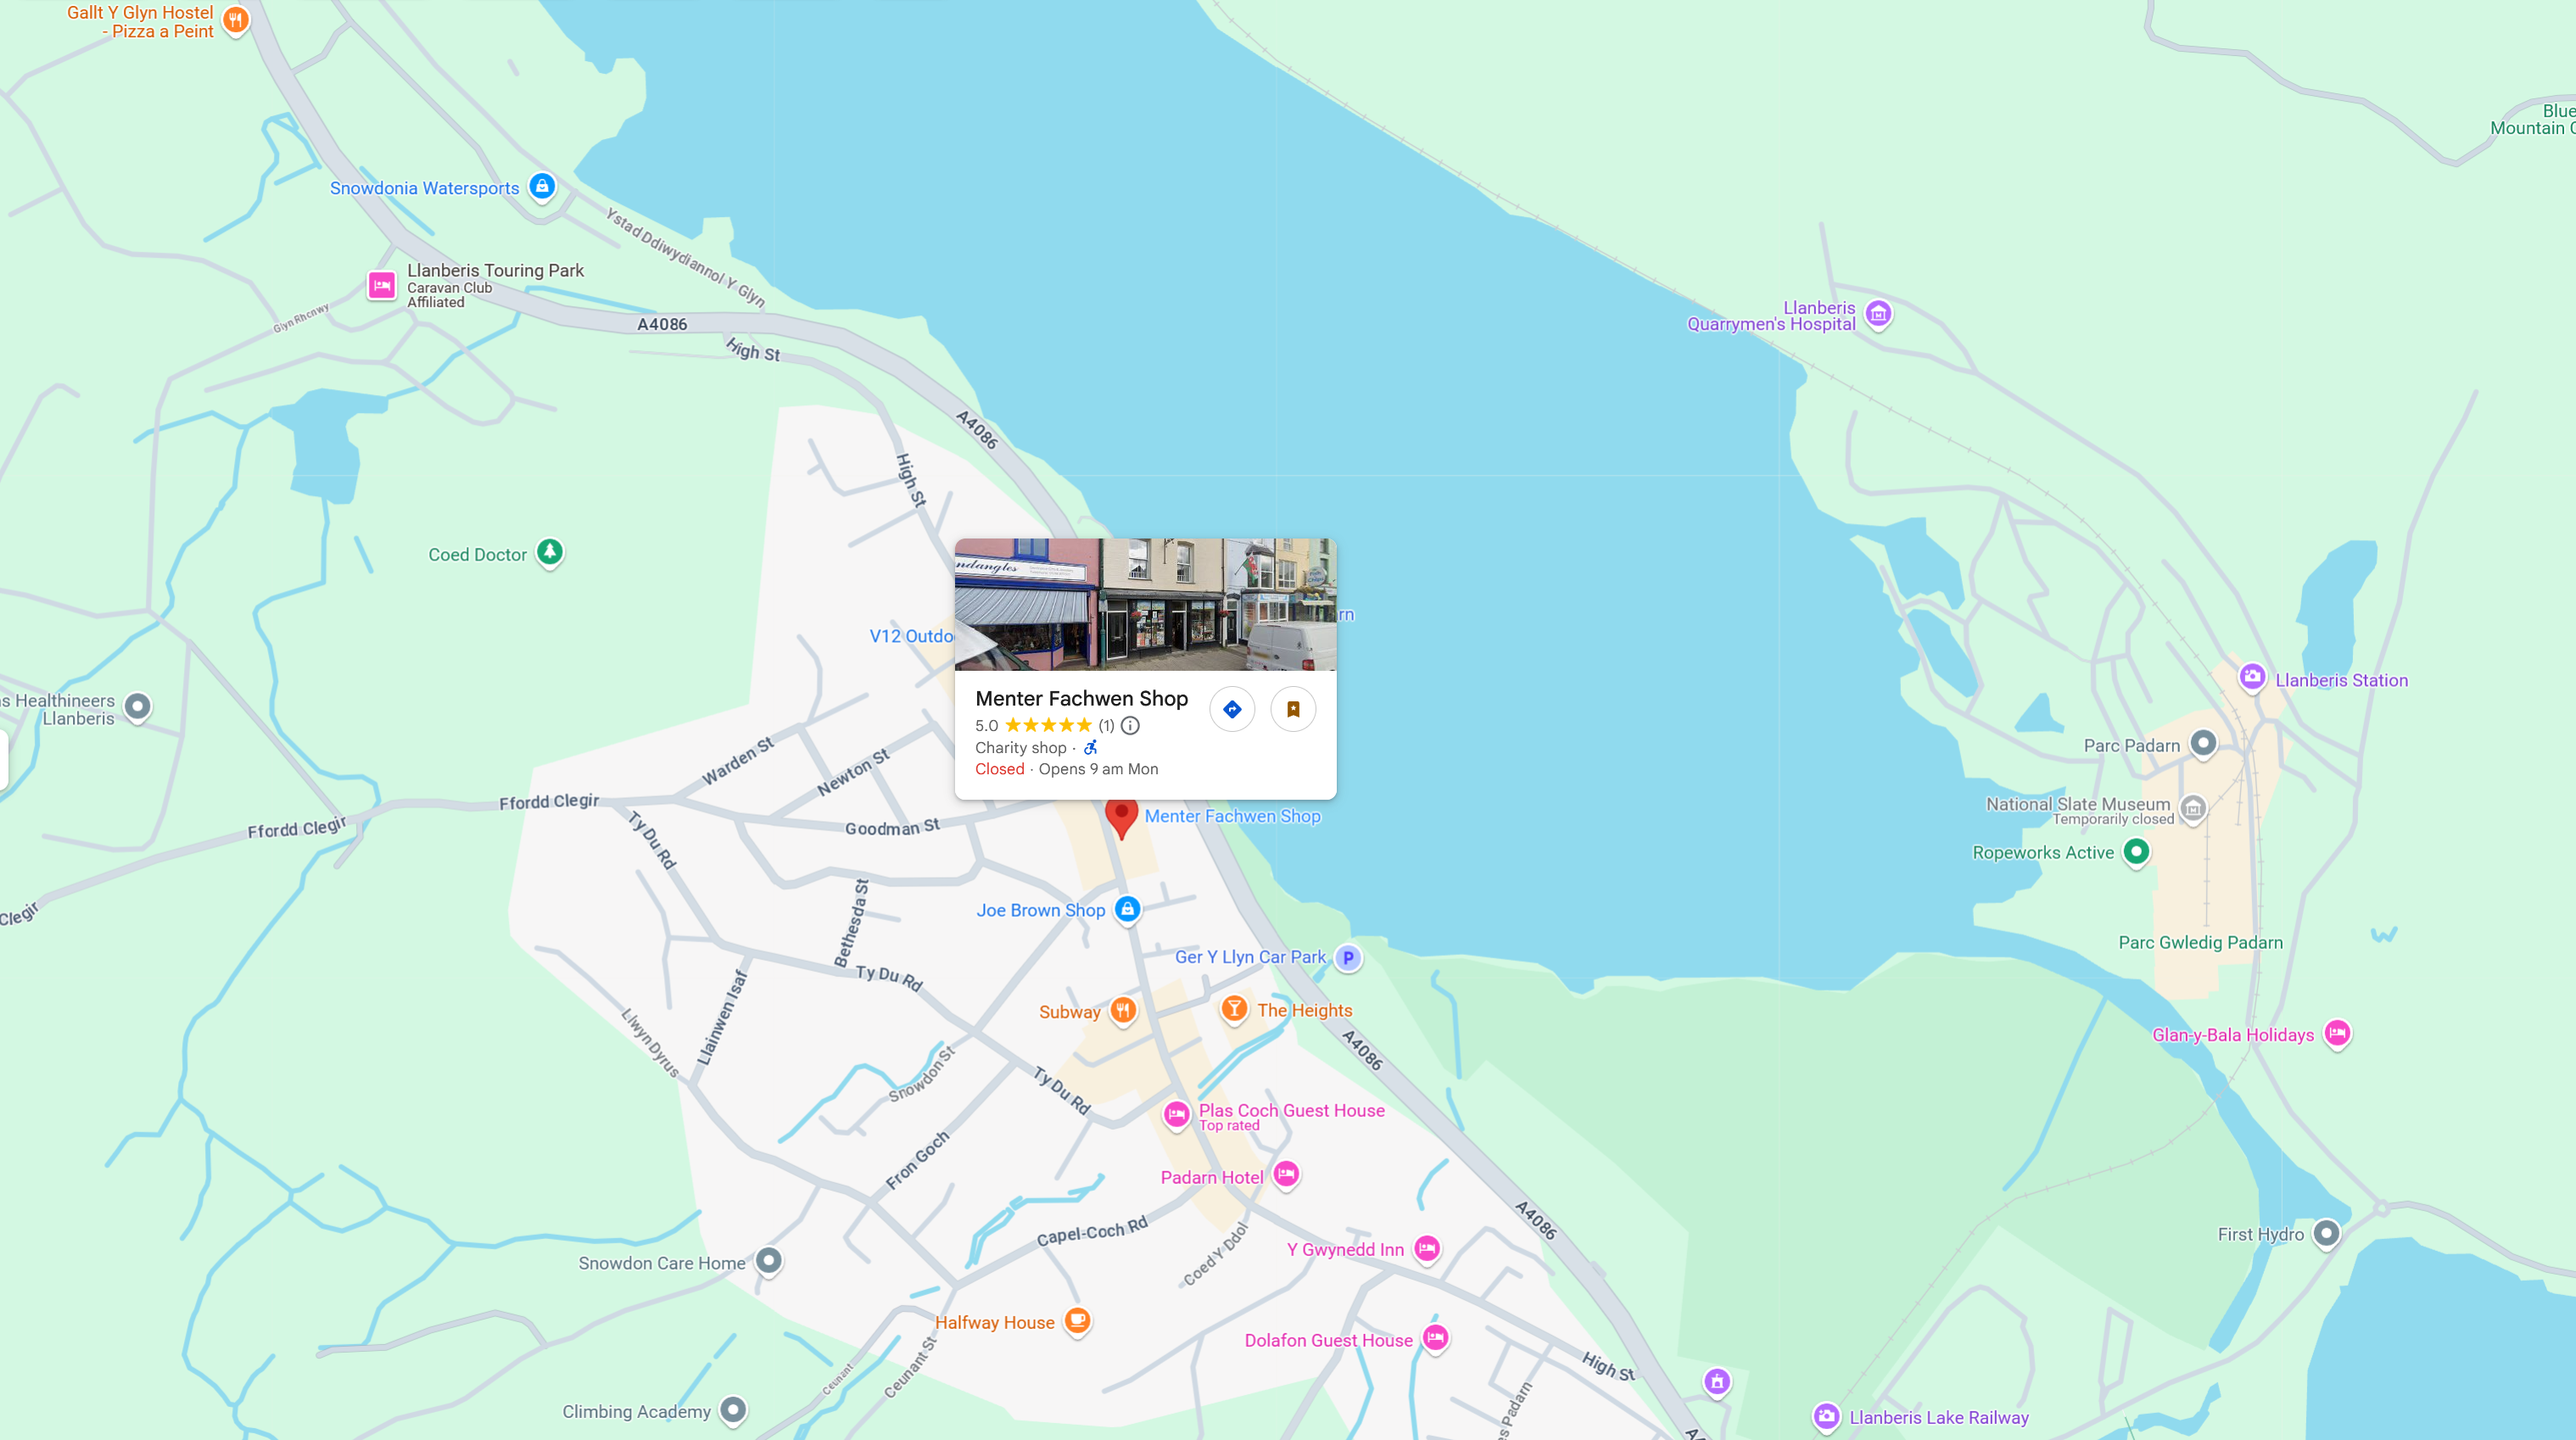Click the Padarn Hotel lodging pin
Image resolution: width=2576 pixels, height=1440 pixels.
click(x=1287, y=1174)
